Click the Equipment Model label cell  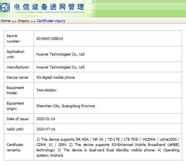(19, 90)
